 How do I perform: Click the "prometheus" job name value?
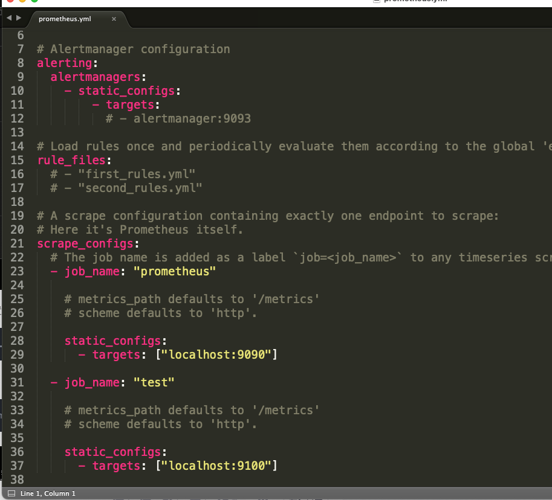[x=175, y=272]
